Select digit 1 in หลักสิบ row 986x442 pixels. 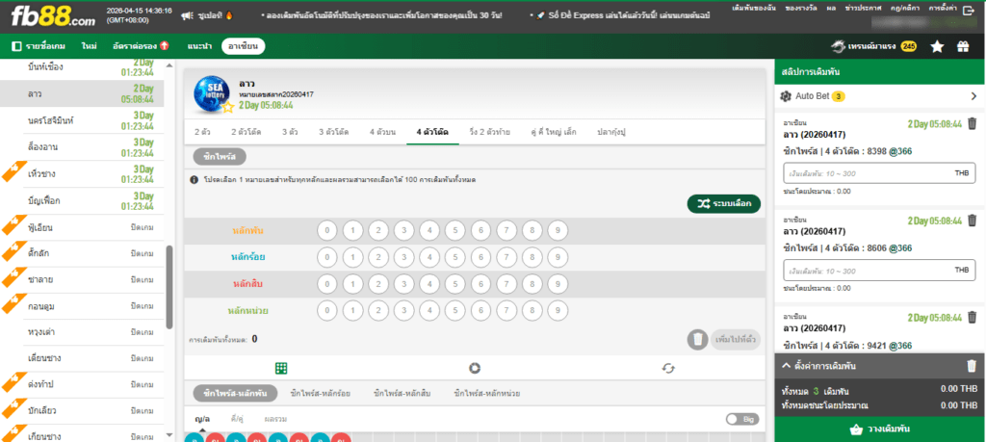point(352,284)
